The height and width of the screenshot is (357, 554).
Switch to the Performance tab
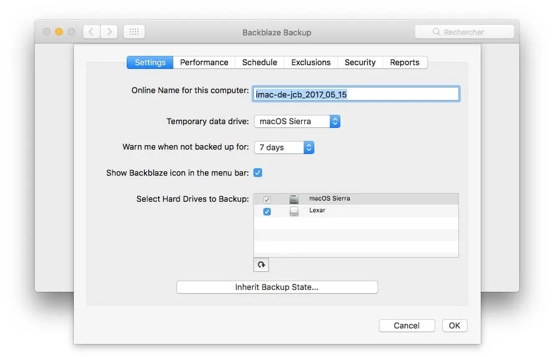(204, 63)
